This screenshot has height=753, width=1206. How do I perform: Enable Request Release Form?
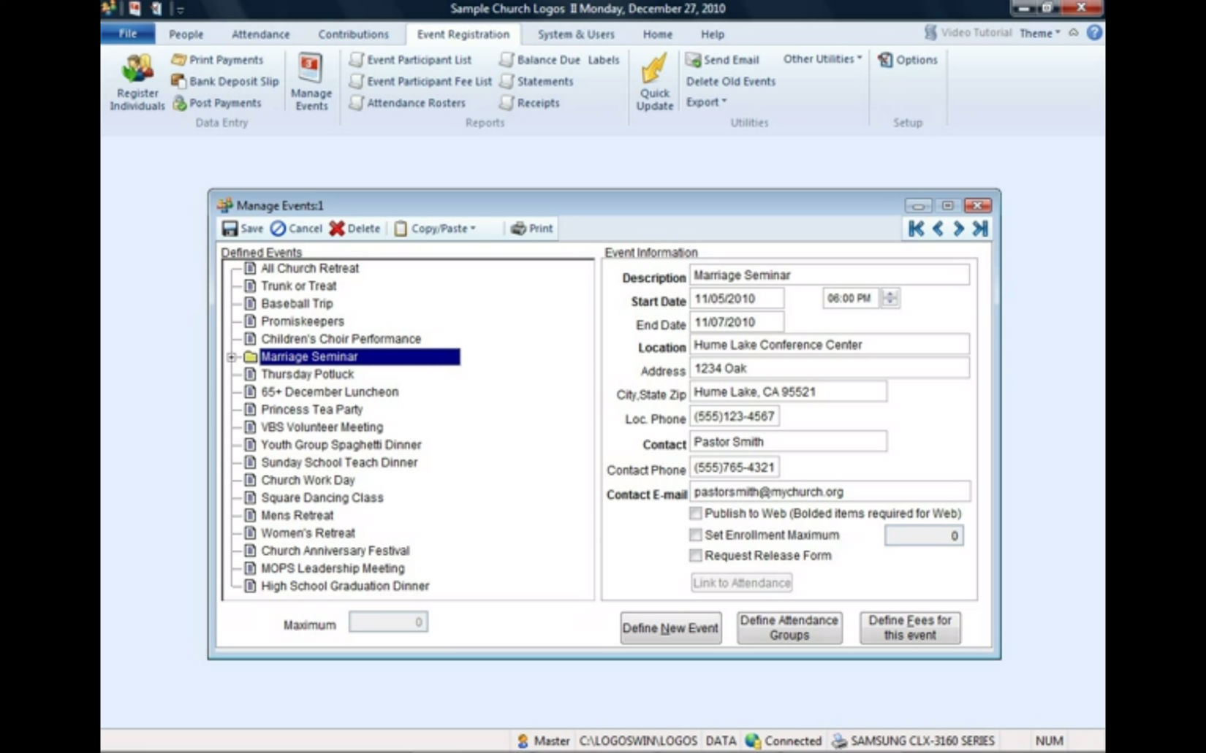coord(695,555)
